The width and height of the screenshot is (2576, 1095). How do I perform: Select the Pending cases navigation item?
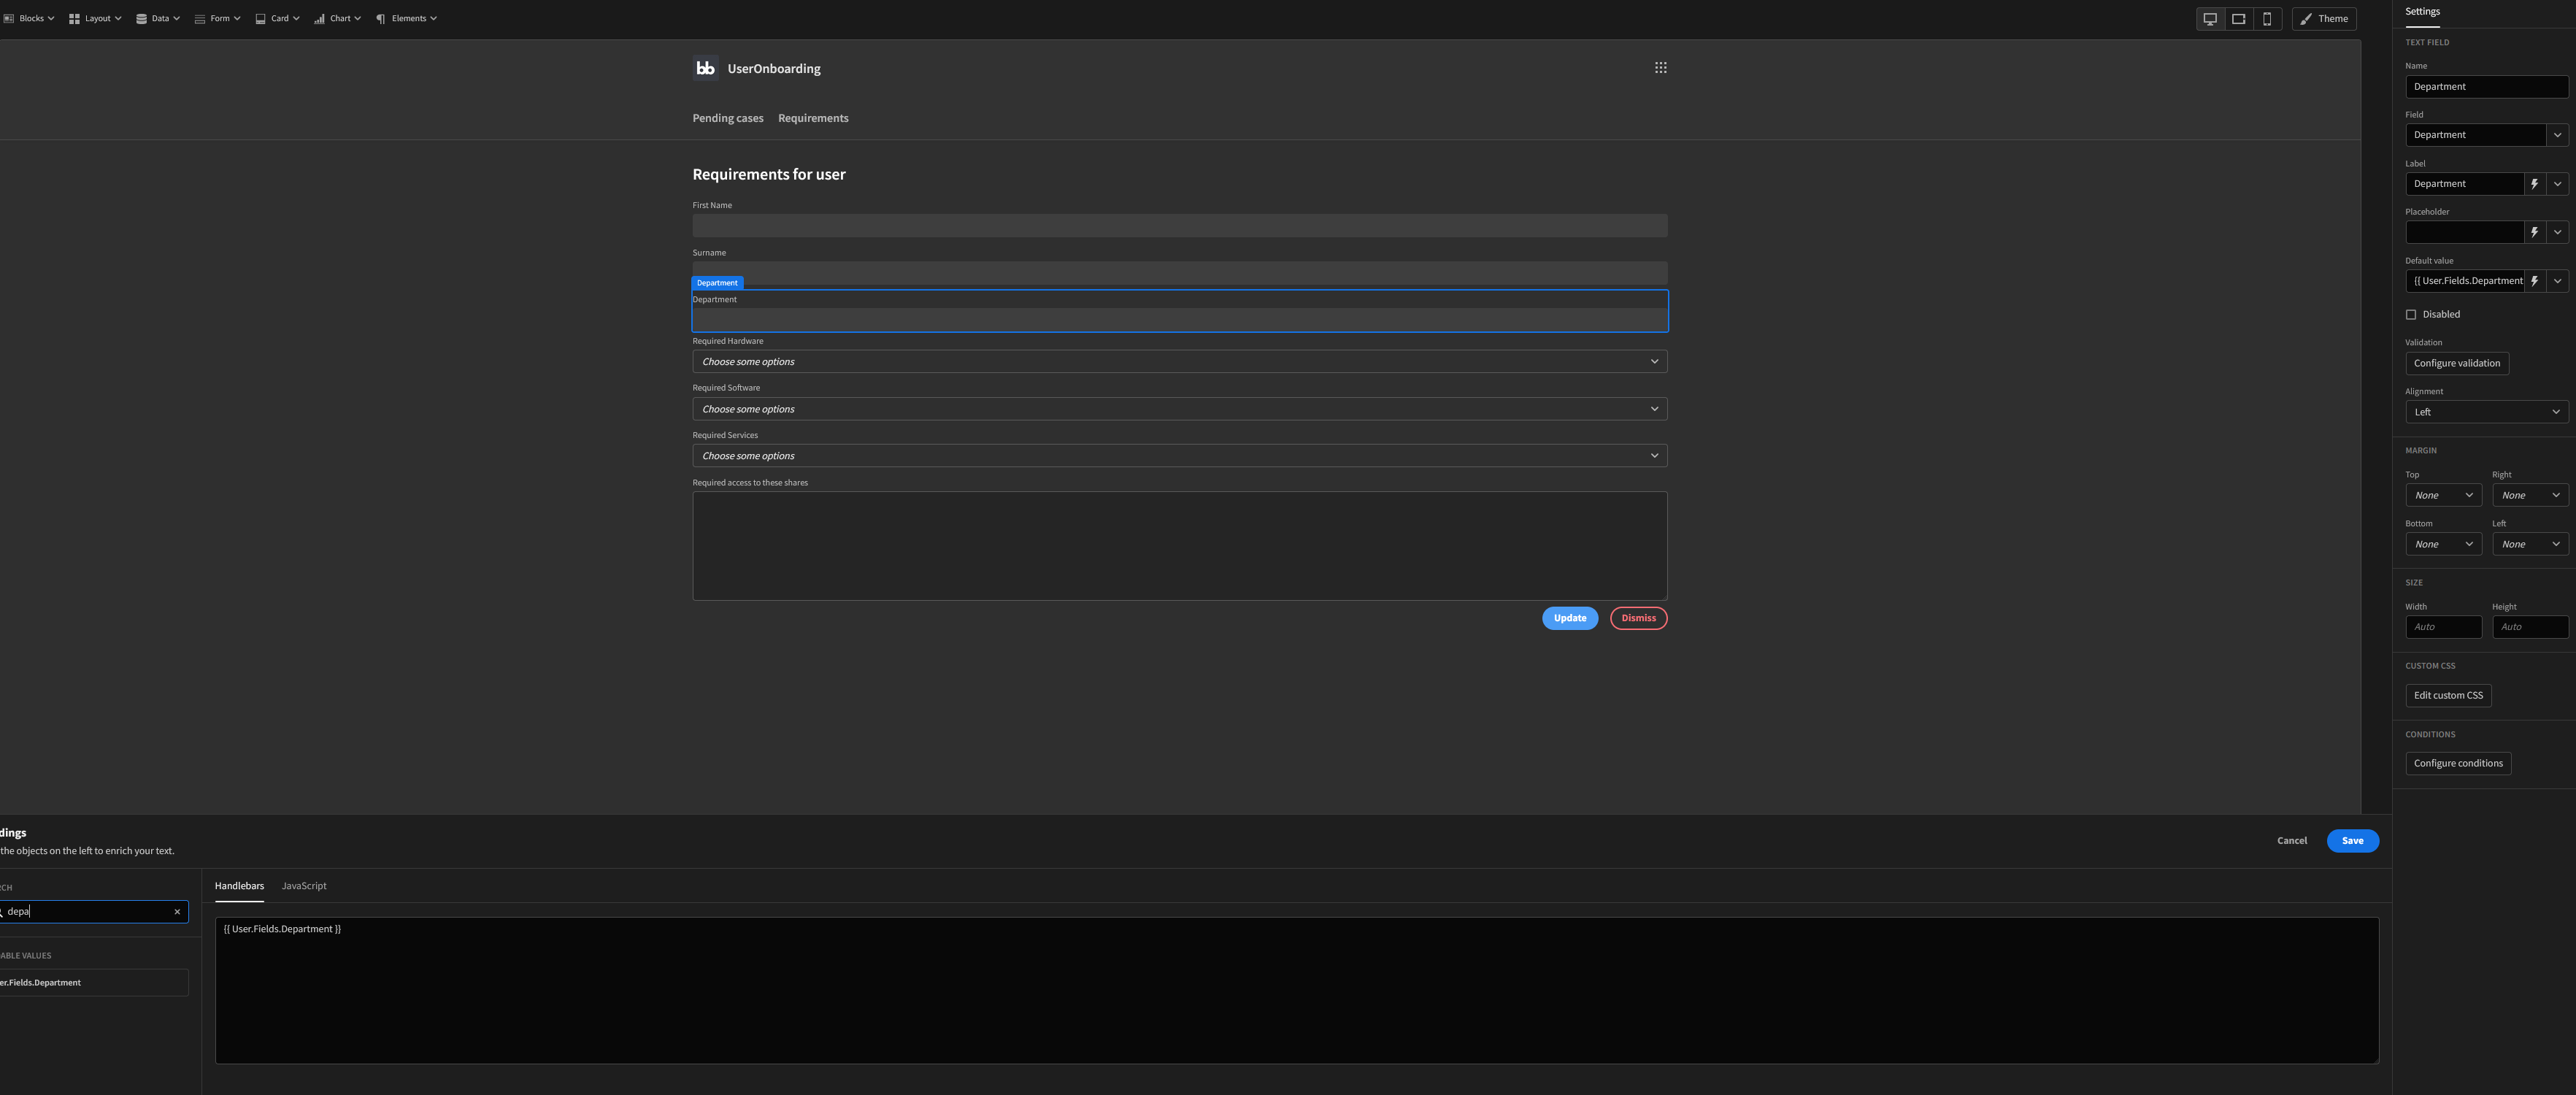(727, 118)
